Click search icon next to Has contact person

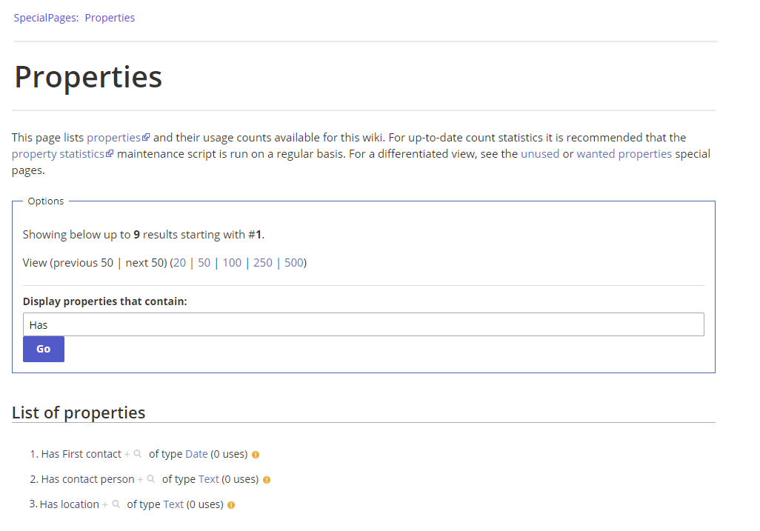coord(151,479)
